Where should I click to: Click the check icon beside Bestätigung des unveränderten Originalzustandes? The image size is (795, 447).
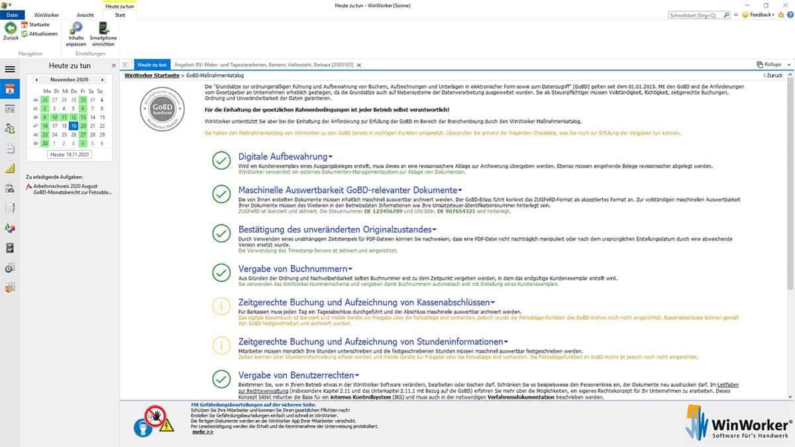pyautogui.click(x=221, y=232)
